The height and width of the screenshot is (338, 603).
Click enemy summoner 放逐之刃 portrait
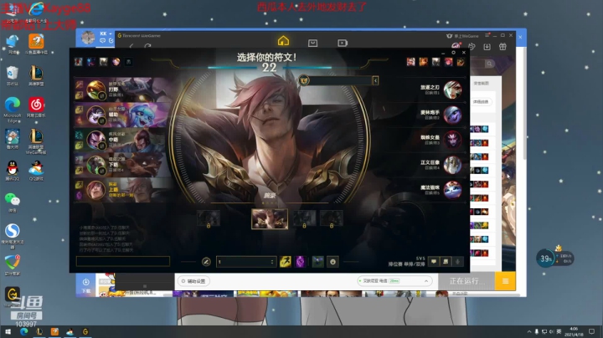point(452,90)
